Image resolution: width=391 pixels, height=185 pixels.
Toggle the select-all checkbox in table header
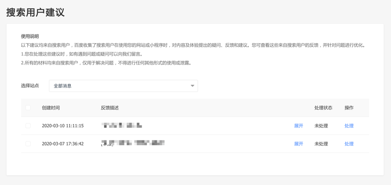pyautogui.click(x=28, y=108)
